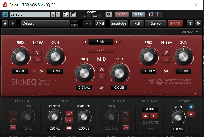204x137 pixels.
Task: Toggle LOW band ON switch
Action: [41, 71]
